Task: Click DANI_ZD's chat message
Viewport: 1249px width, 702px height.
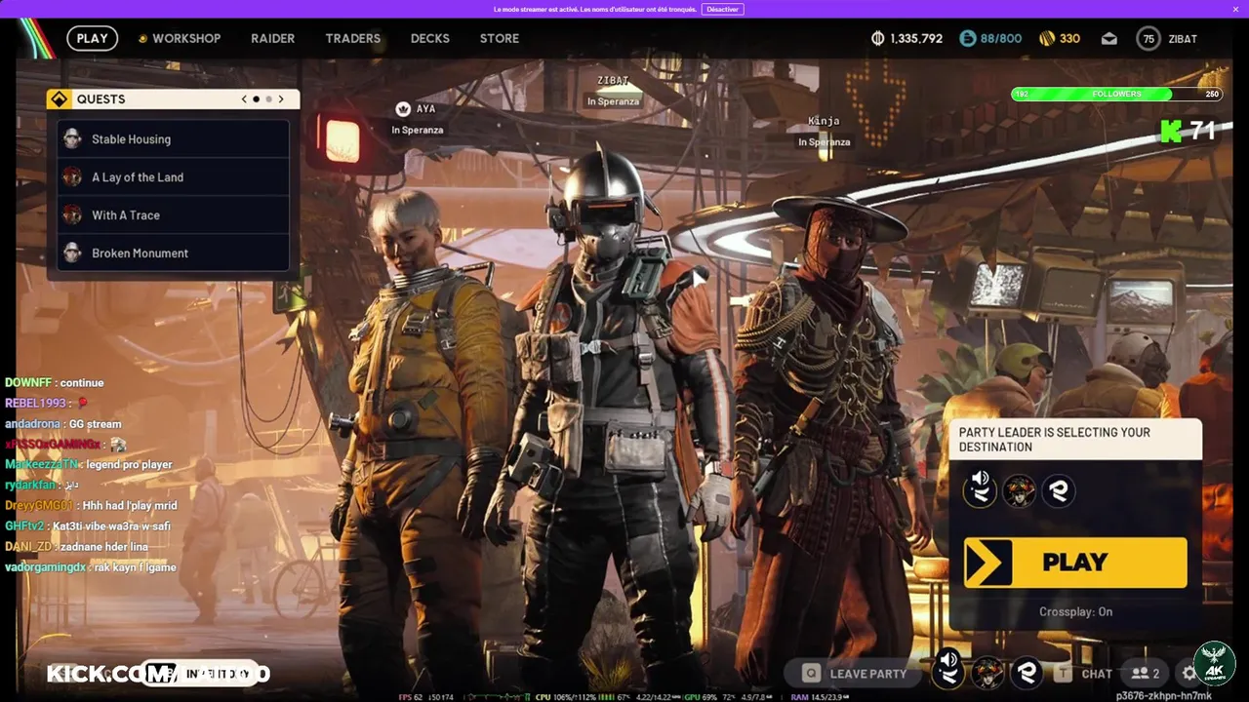Action: coord(76,547)
